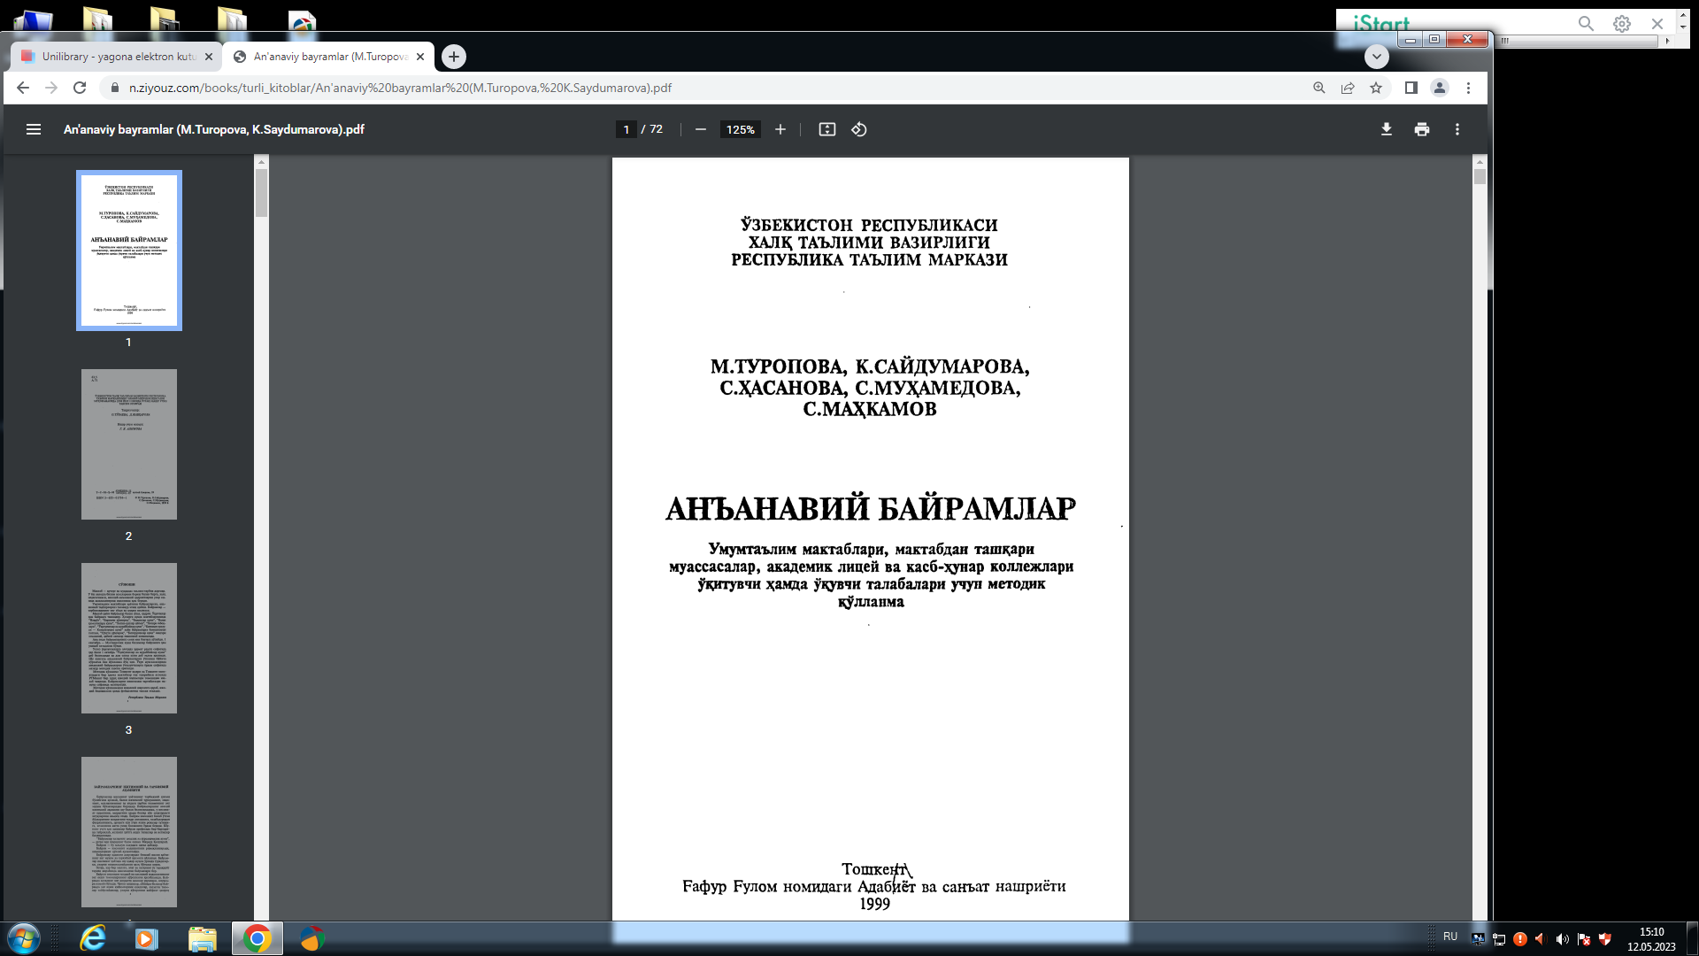Zoom in on the PDF document
The height and width of the screenshot is (956, 1699).
pos(780,129)
